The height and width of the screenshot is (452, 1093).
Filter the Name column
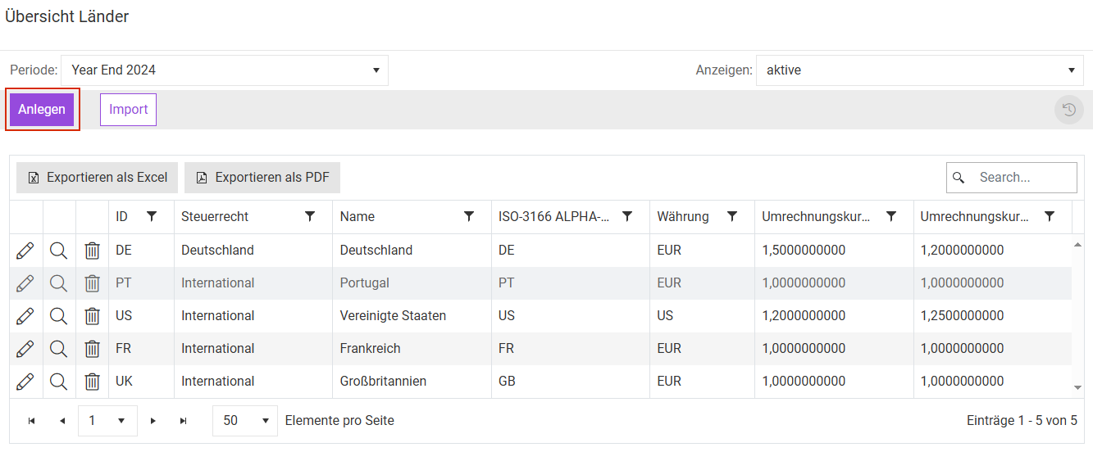click(469, 217)
